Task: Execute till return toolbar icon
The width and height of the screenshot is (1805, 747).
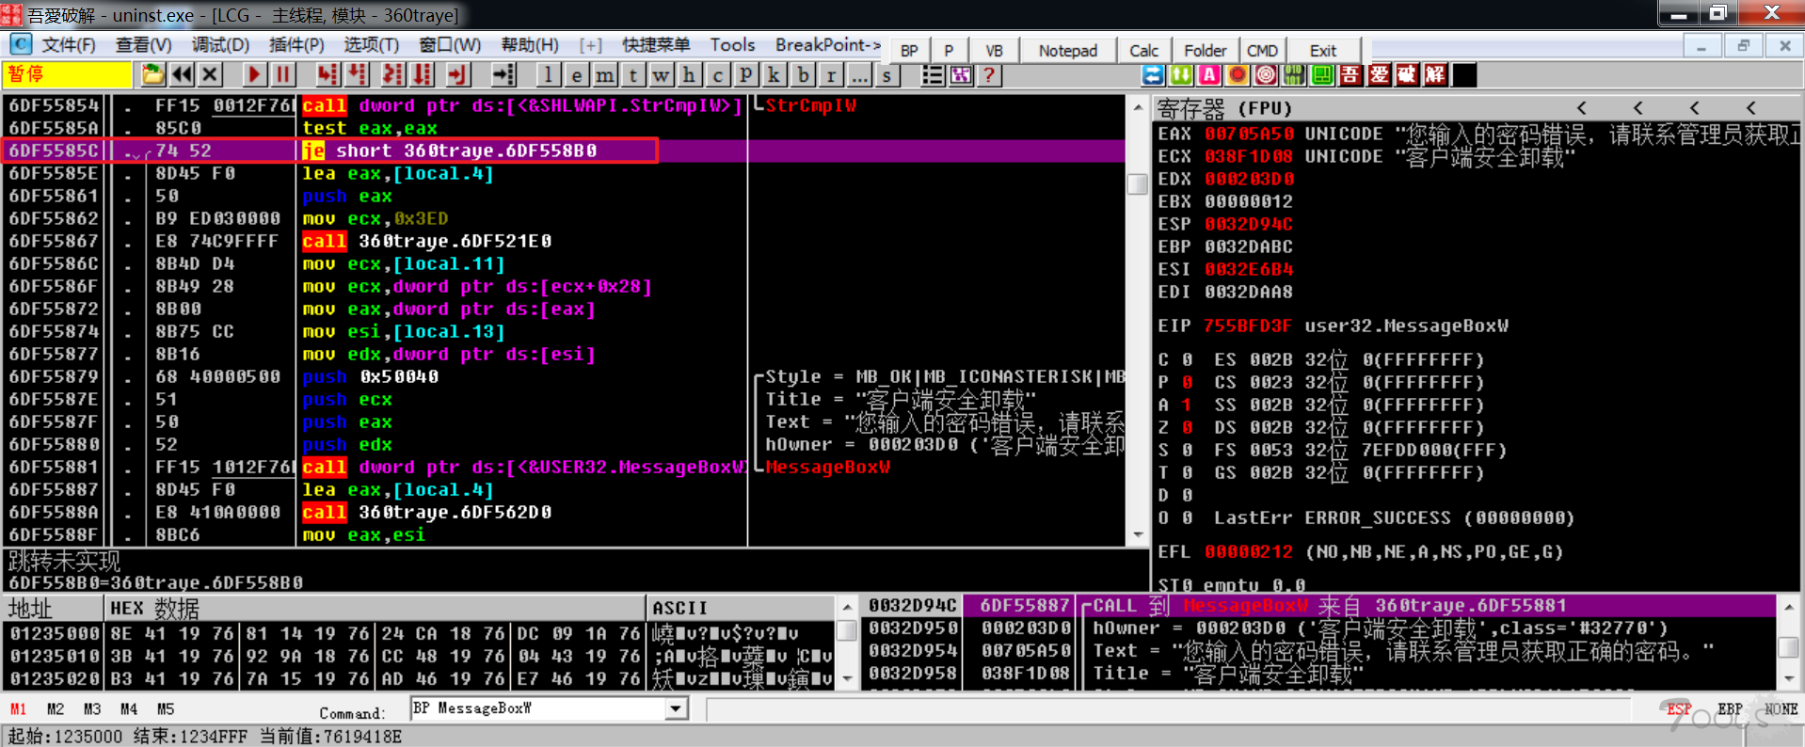Action: [x=457, y=75]
